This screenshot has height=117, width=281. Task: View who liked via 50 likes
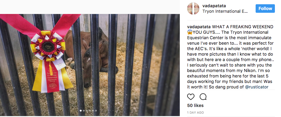click(195, 105)
